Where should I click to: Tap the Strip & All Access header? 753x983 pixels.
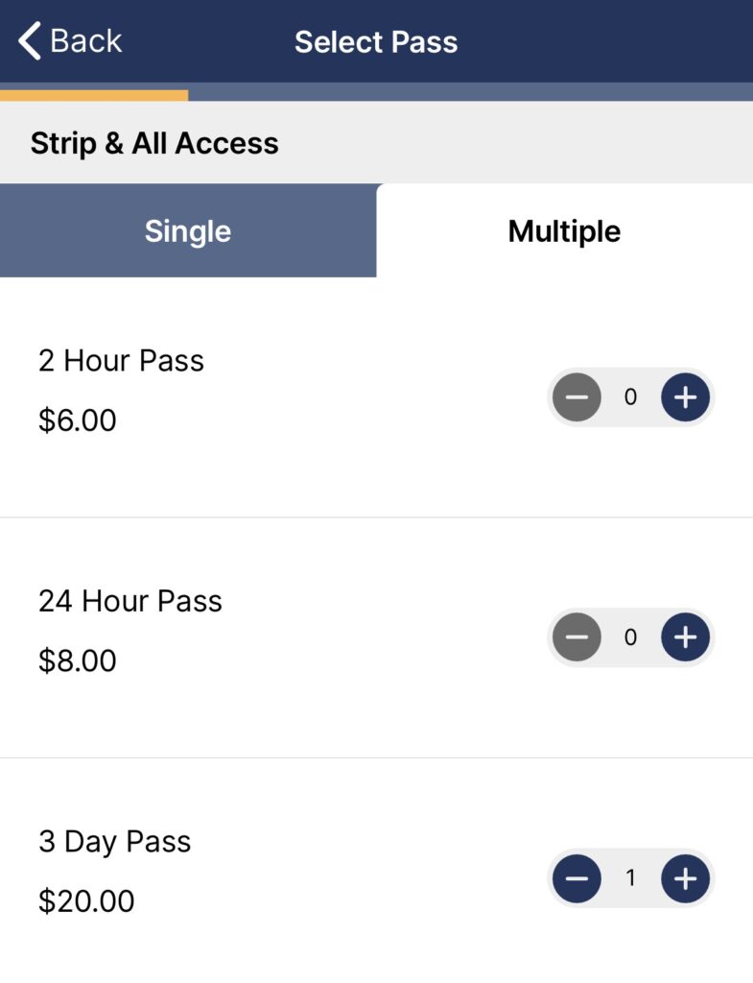click(154, 143)
